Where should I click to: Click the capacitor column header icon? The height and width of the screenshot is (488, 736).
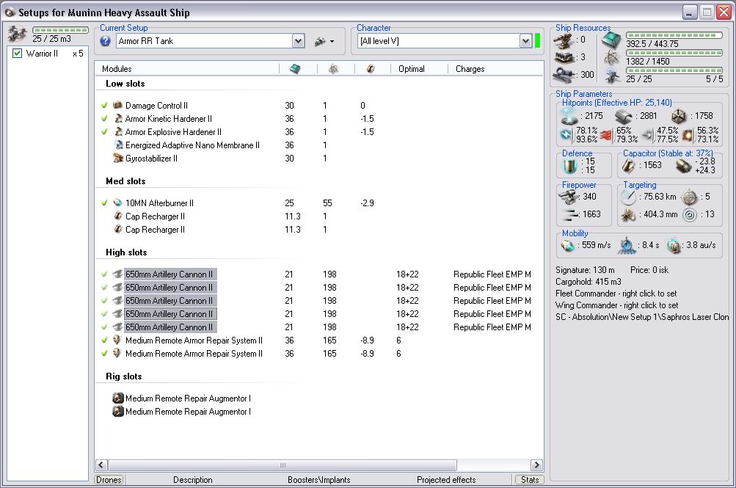tap(371, 69)
